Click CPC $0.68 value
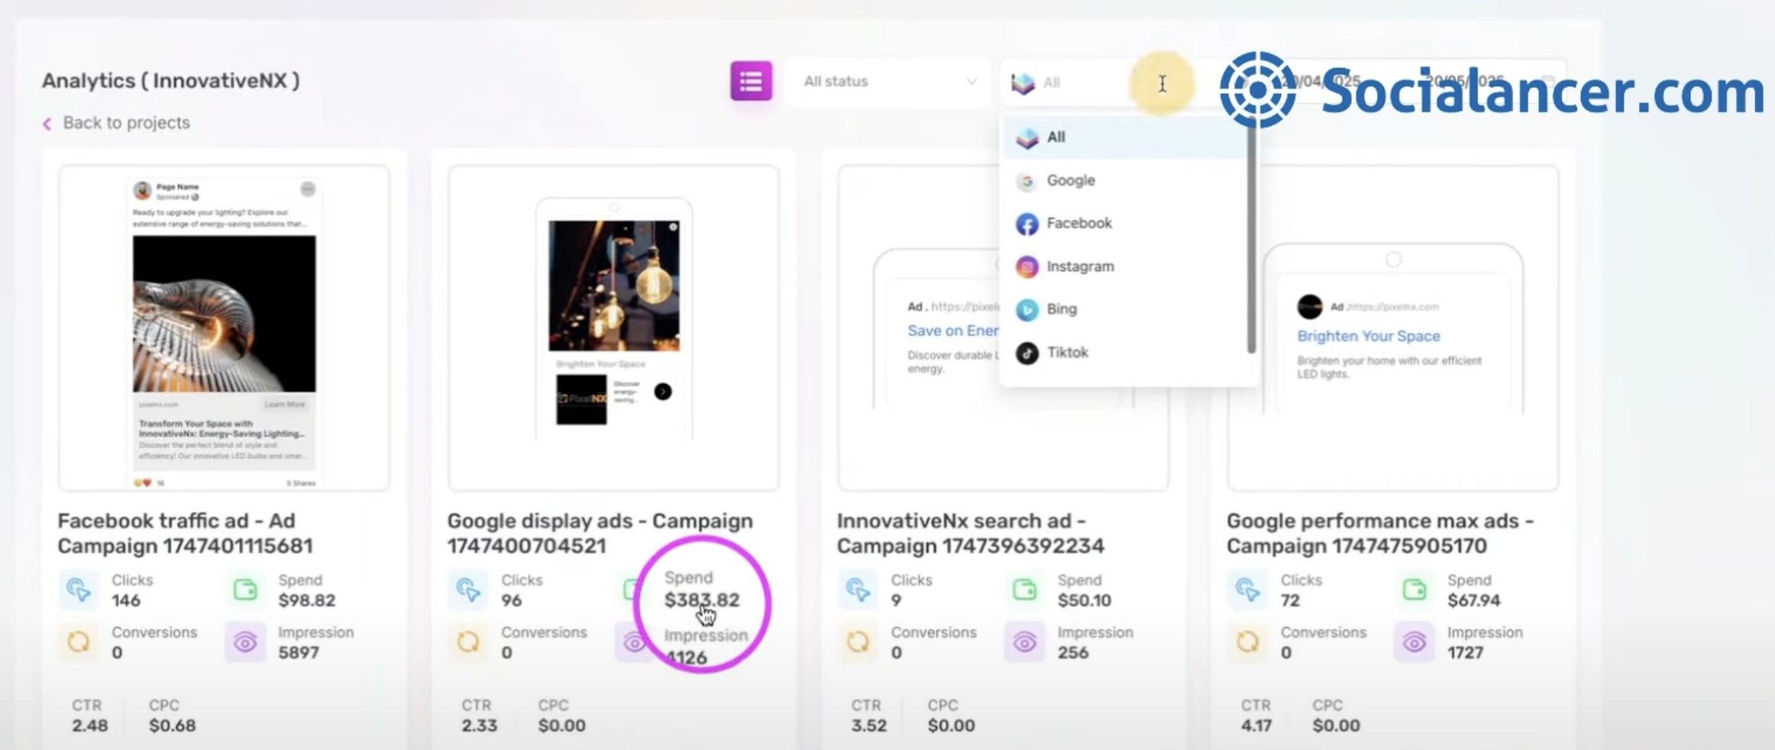 (x=173, y=726)
